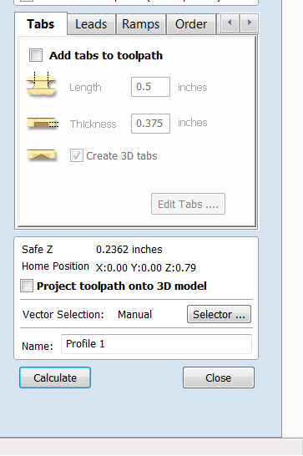This screenshot has height=456, width=303.
Task: Click the tab Length illustration icon
Action: 41,84
